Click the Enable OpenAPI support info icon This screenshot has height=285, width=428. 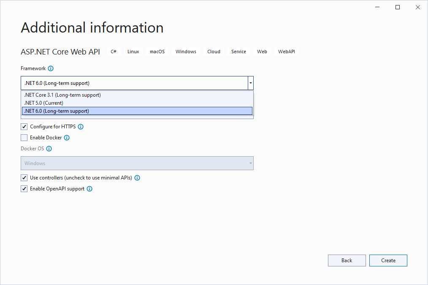pos(89,189)
